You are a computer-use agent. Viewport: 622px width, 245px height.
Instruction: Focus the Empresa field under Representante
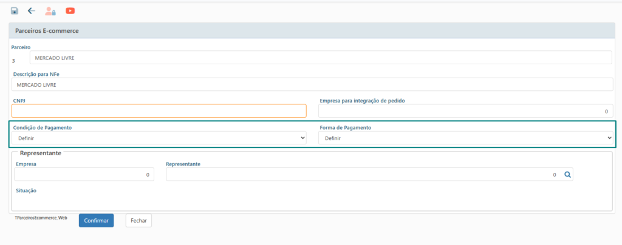tap(84, 175)
